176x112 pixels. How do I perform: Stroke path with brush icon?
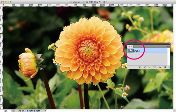tap(145, 67)
